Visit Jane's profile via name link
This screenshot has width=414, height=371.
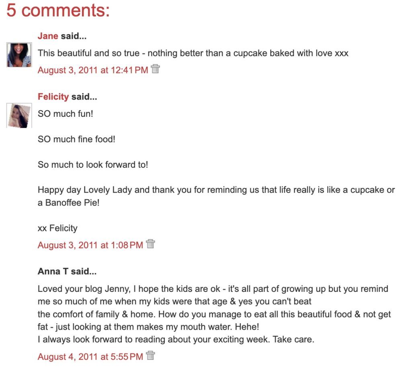[48, 36]
